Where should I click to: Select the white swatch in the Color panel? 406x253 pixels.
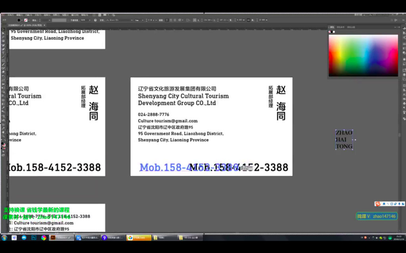click(334, 32)
